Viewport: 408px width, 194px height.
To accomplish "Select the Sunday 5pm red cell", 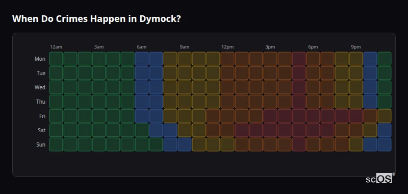I will (x=299, y=144).
